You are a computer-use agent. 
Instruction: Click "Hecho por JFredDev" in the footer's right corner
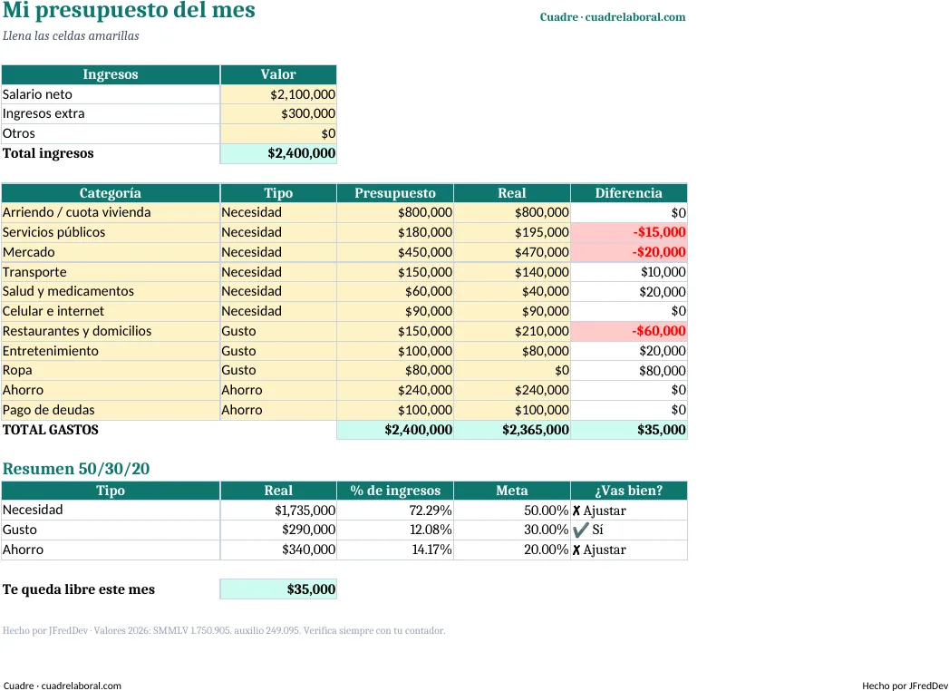point(905,686)
